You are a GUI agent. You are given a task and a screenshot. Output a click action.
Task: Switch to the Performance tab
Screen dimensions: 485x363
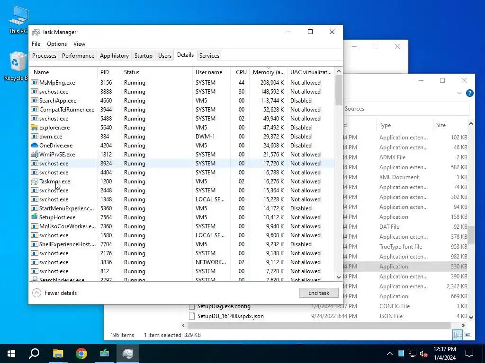click(x=78, y=56)
